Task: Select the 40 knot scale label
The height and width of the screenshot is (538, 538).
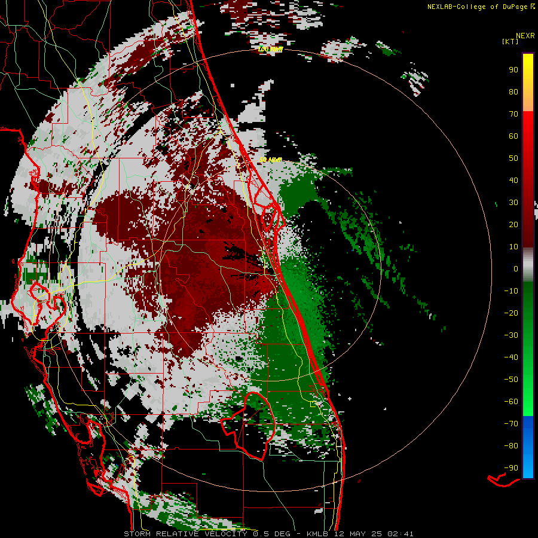Action: click(x=513, y=180)
